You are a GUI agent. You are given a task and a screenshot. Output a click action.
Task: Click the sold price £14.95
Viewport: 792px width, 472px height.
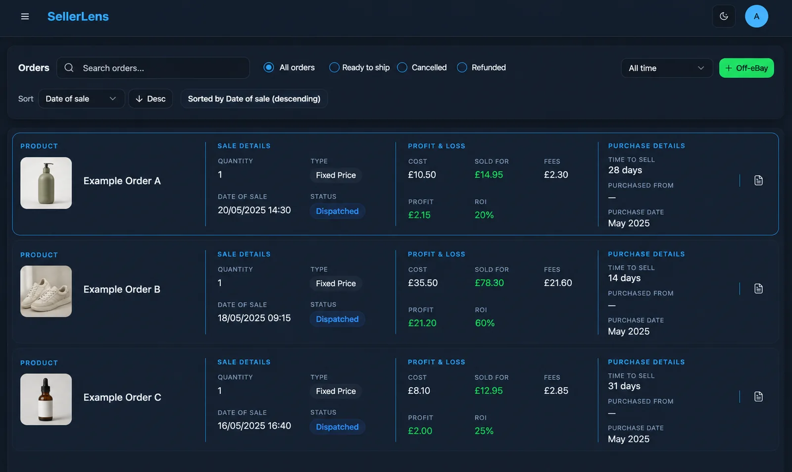tap(489, 175)
